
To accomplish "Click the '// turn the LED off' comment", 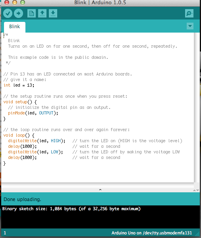I will click(126, 152).
